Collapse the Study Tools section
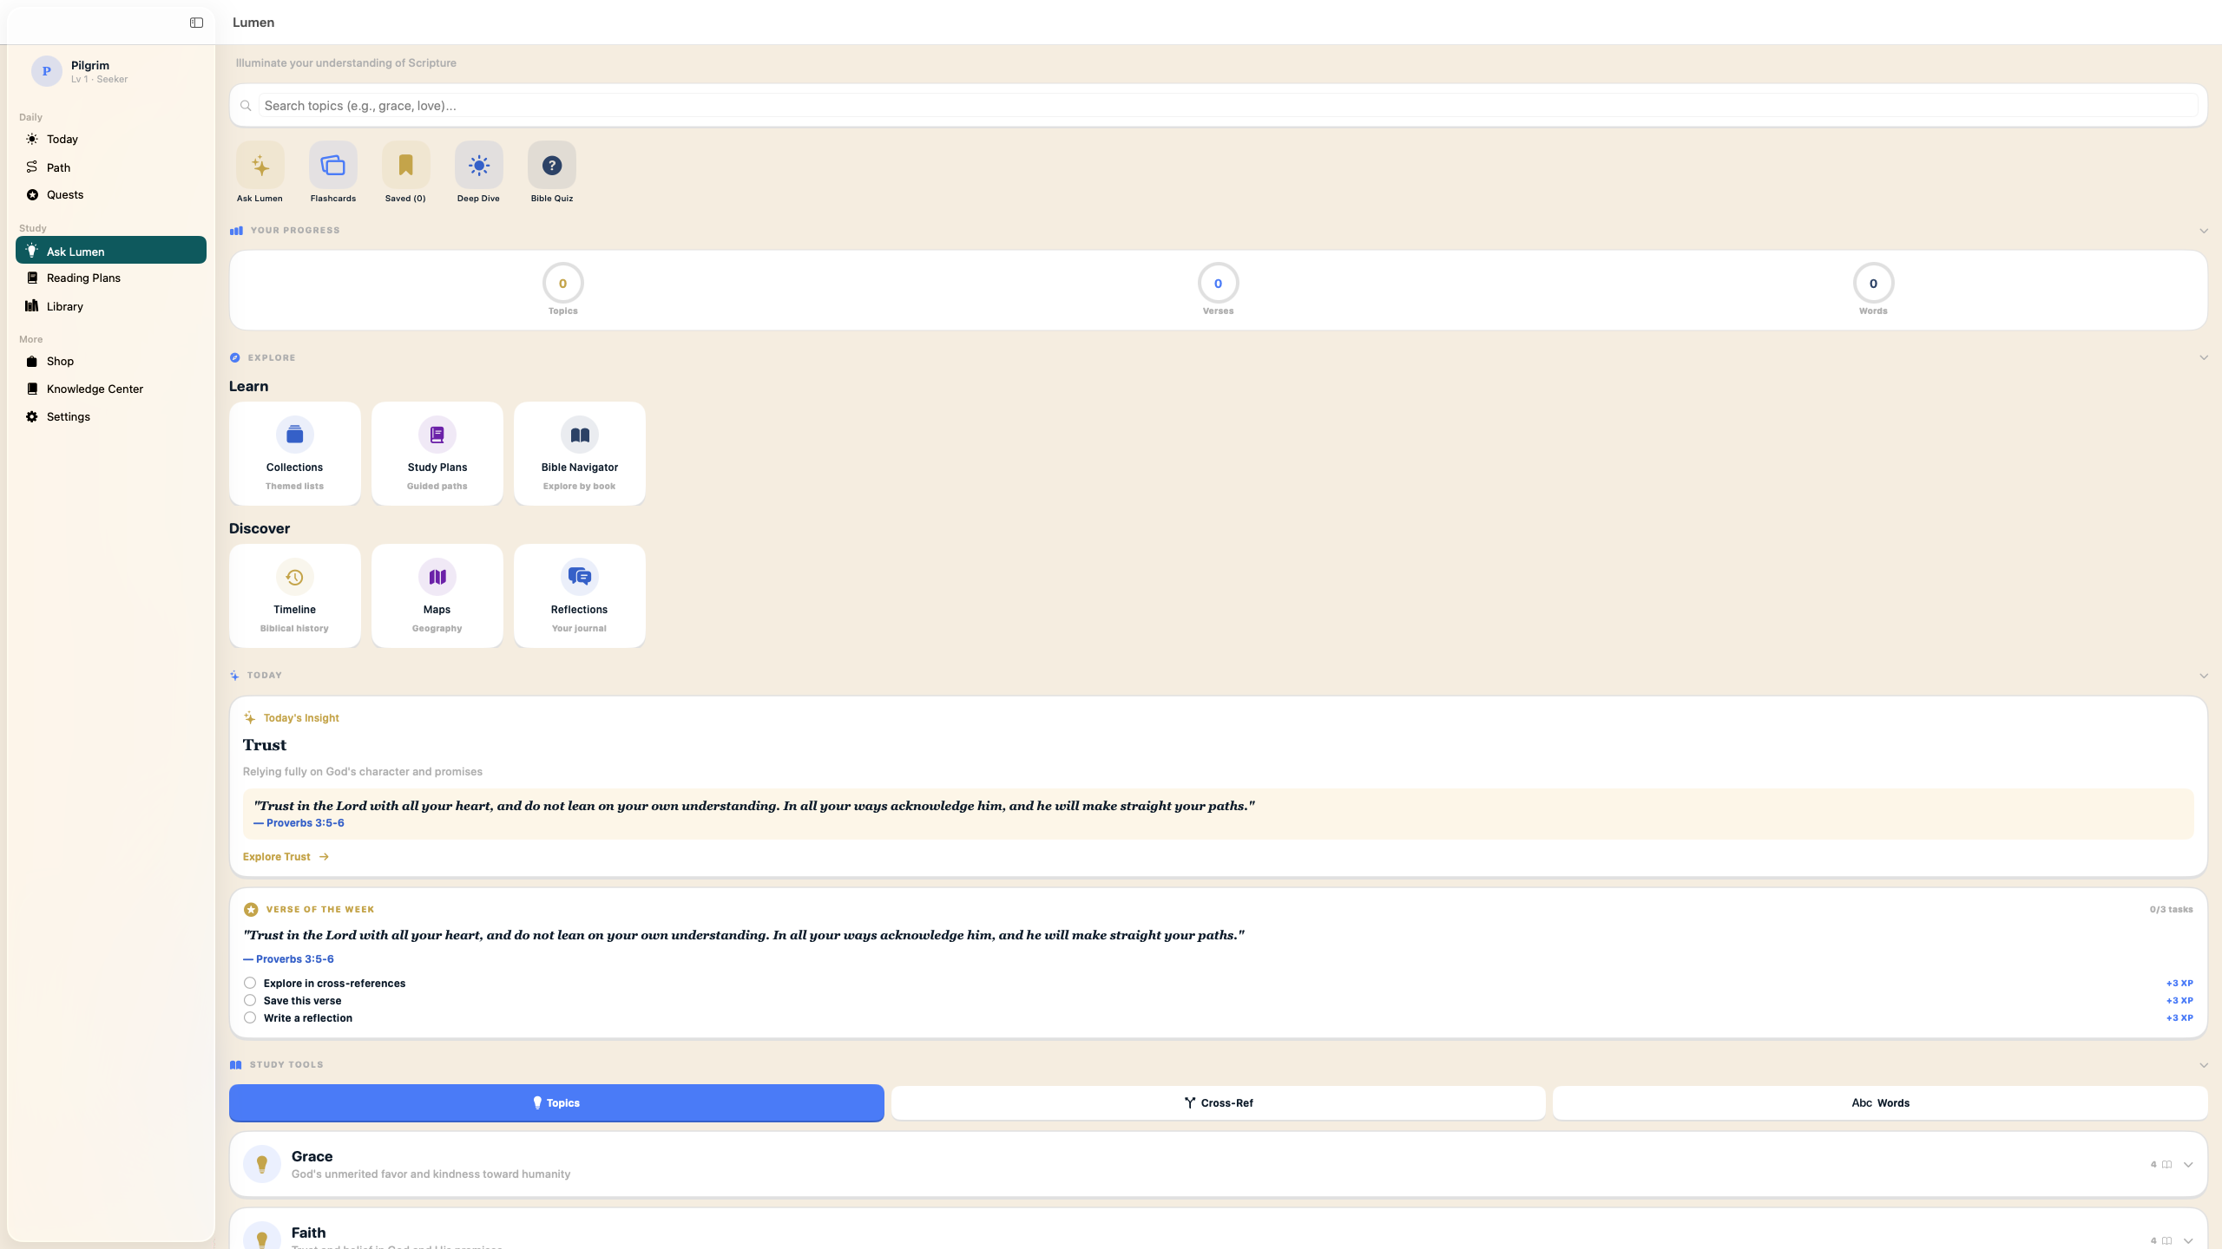Viewport: 2222px width, 1249px height. (x=2203, y=1065)
